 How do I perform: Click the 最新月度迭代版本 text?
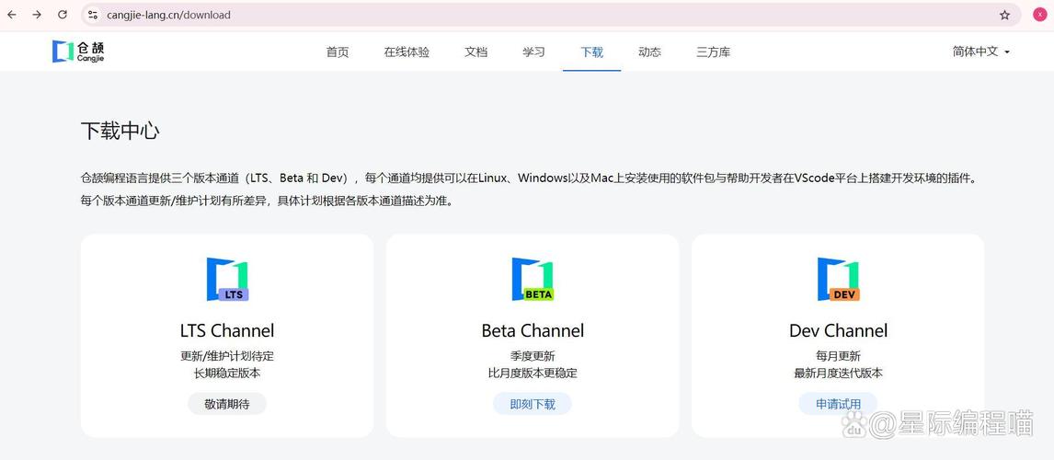(838, 373)
